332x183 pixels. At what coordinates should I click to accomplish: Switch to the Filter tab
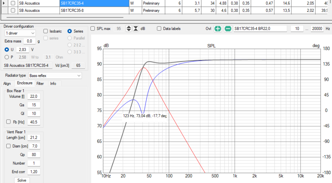pyautogui.click(x=40, y=83)
